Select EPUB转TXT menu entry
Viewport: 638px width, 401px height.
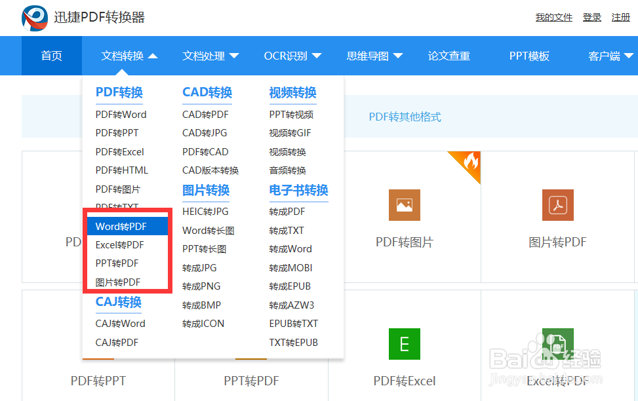(x=293, y=324)
